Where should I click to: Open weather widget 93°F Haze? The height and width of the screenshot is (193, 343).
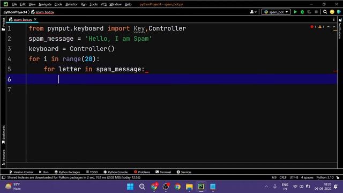(x=13, y=187)
